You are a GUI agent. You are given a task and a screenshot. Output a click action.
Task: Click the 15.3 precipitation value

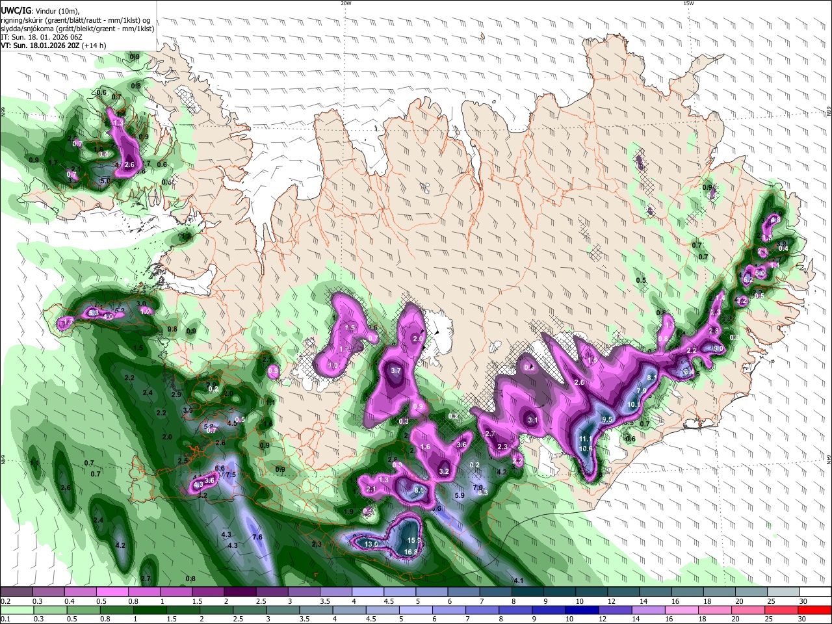click(413, 540)
